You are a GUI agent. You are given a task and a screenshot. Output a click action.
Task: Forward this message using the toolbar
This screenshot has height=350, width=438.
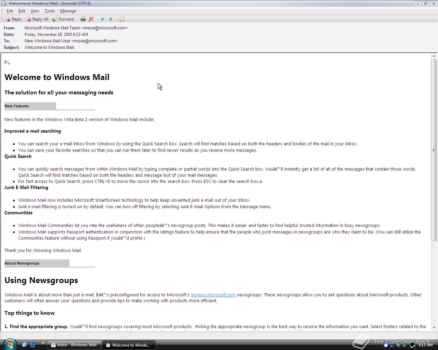[63, 19]
